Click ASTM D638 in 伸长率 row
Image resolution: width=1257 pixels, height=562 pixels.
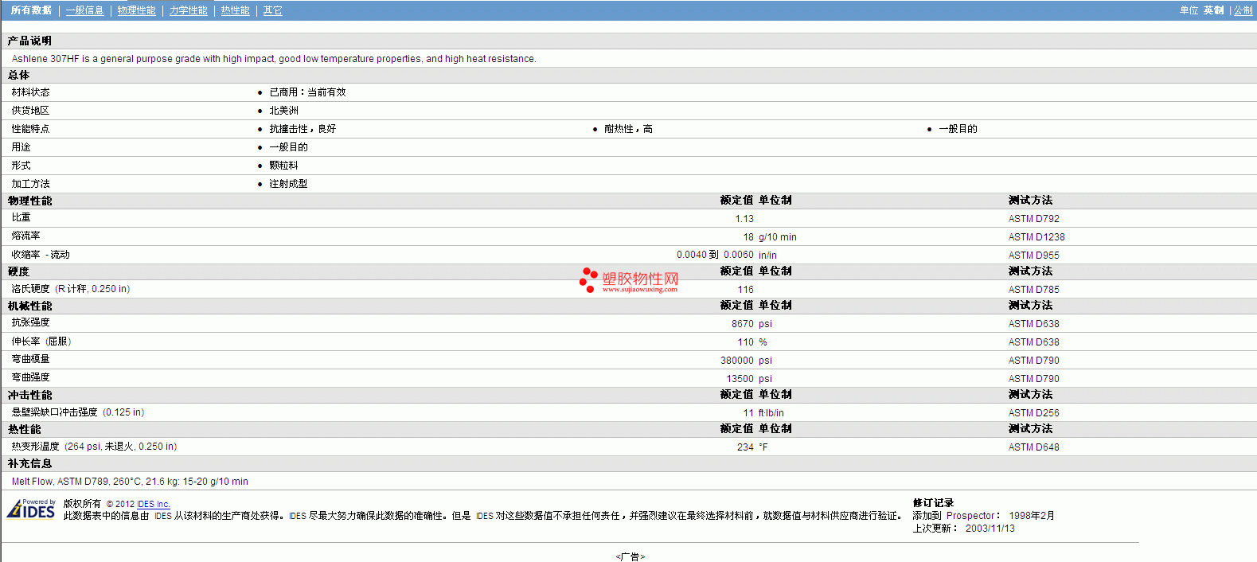tap(1034, 342)
